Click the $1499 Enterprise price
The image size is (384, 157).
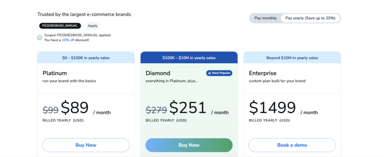tap(273, 108)
